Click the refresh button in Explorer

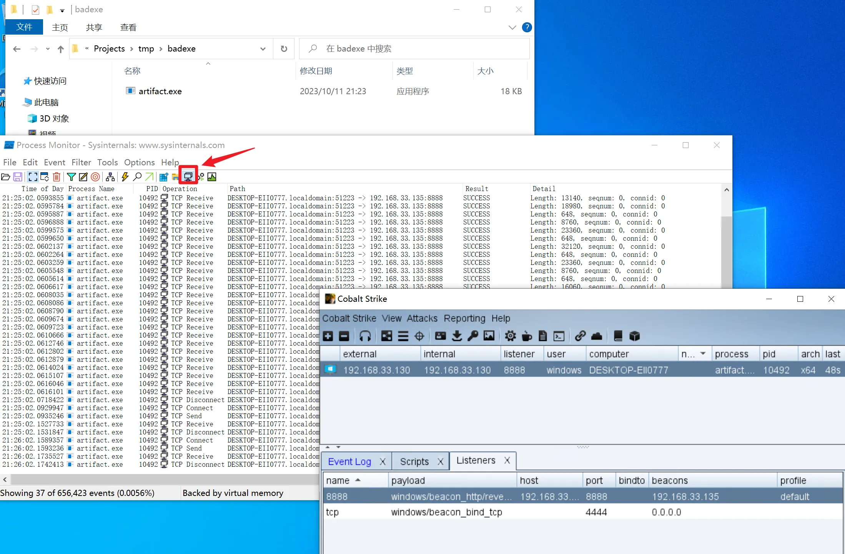pyautogui.click(x=284, y=49)
